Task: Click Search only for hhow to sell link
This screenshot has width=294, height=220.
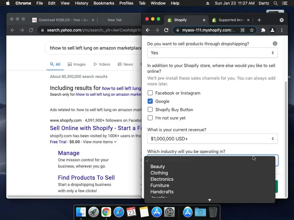Action: pos(108,95)
